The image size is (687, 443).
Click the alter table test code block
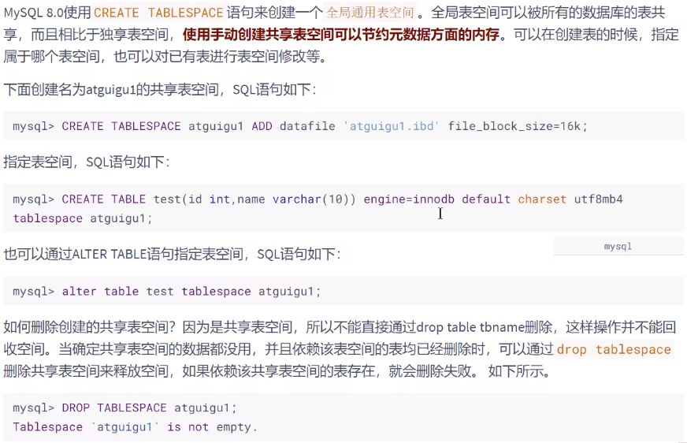[343, 292]
